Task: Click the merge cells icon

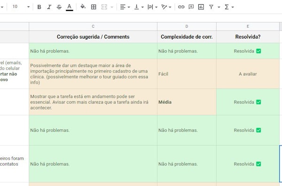Action: tap(104, 7)
